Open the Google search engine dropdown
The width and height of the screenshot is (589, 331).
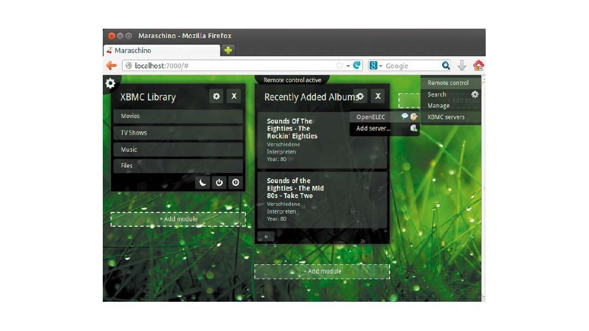point(376,66)
